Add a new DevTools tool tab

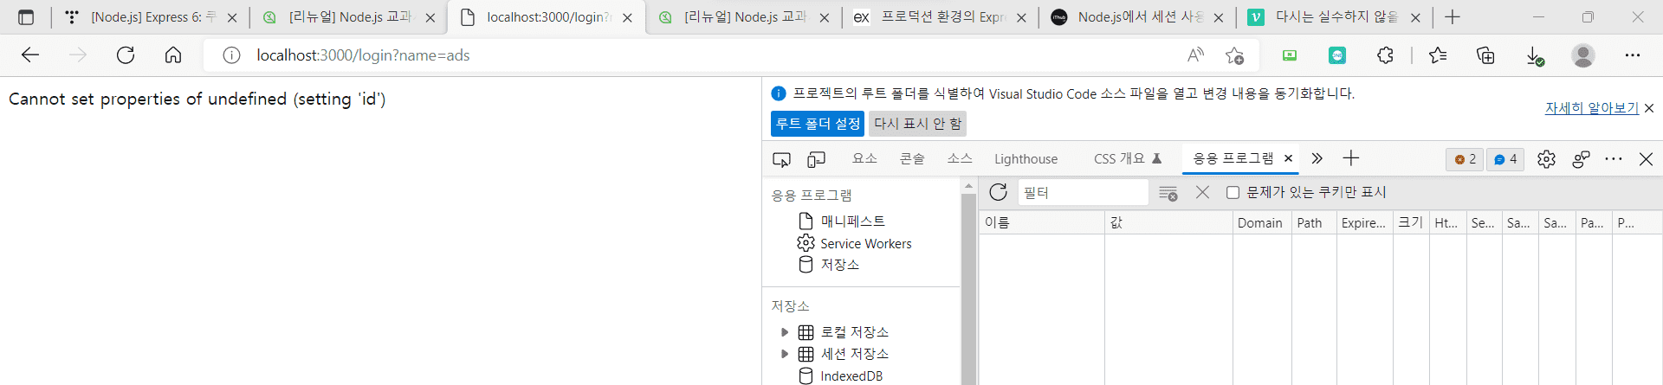(1350, 158)
